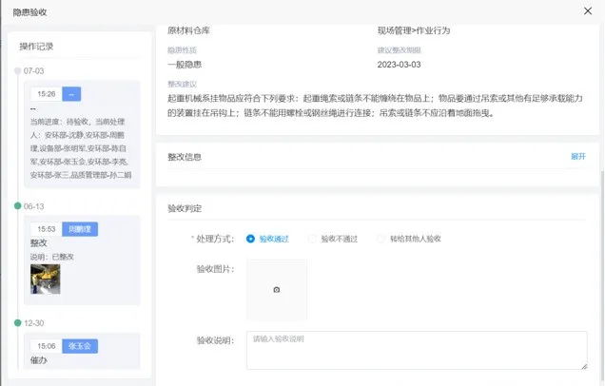
Task: Click the 验收判定 section heading
Action: click(x=185, y=208)
